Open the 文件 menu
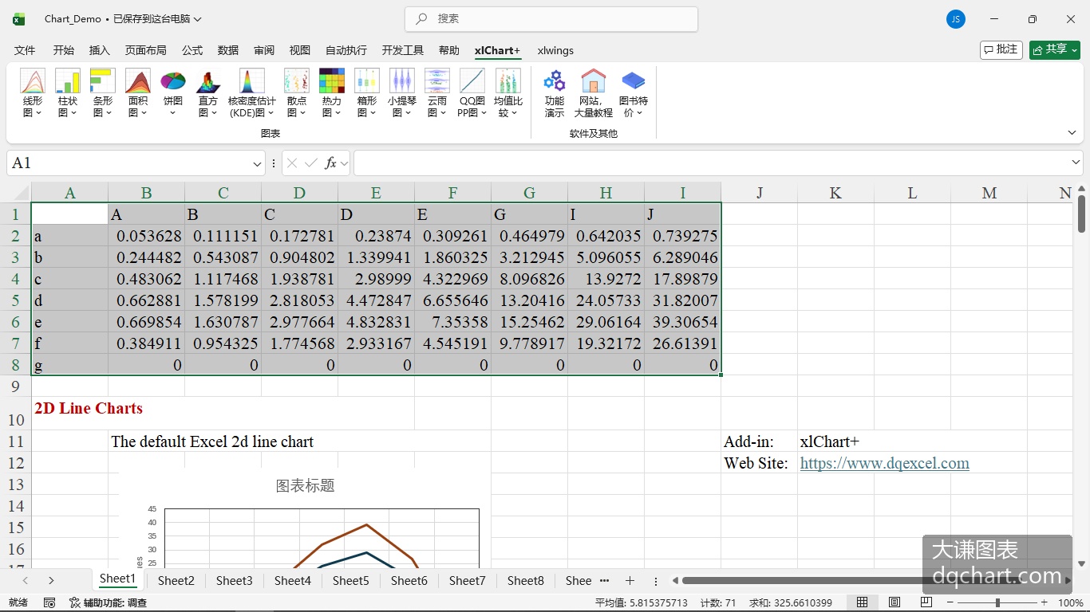1090x612 pixels. point(25,50)
